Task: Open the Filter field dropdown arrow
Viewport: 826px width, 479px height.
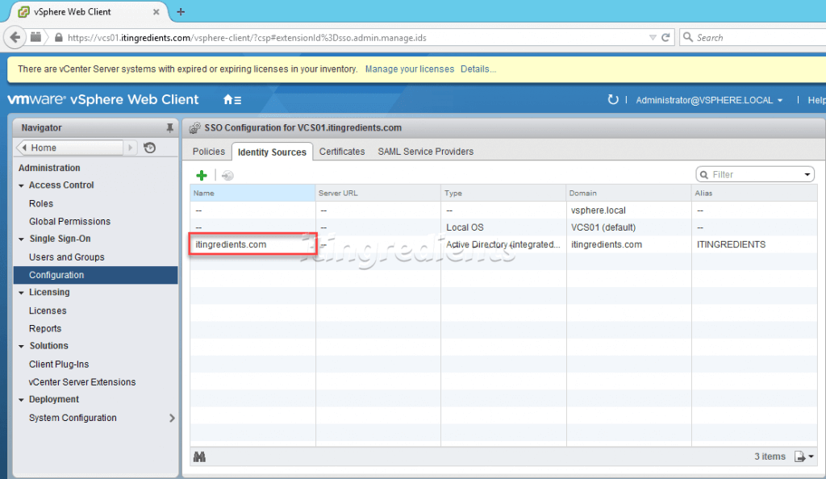Action: pyautogui.click(x=806, y=174)
